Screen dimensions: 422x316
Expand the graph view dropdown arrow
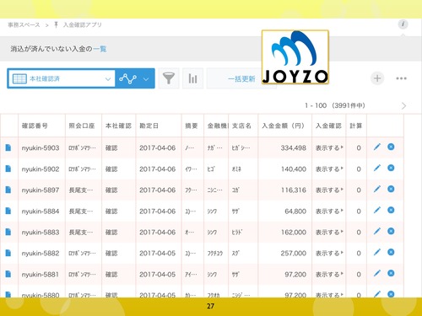tap(146, 79)
